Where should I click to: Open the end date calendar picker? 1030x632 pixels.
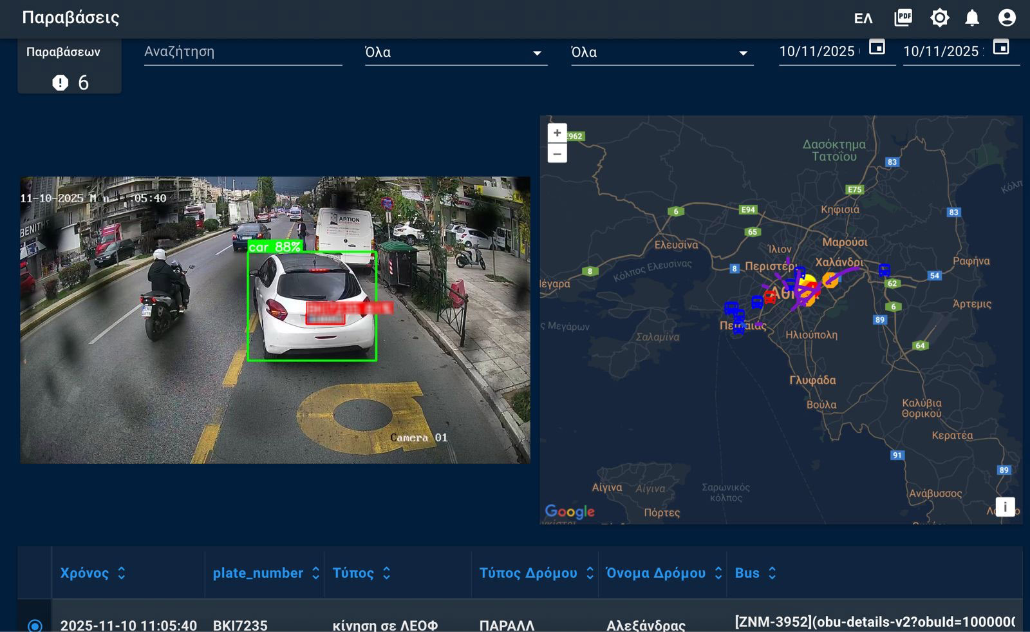[1000, 47]
